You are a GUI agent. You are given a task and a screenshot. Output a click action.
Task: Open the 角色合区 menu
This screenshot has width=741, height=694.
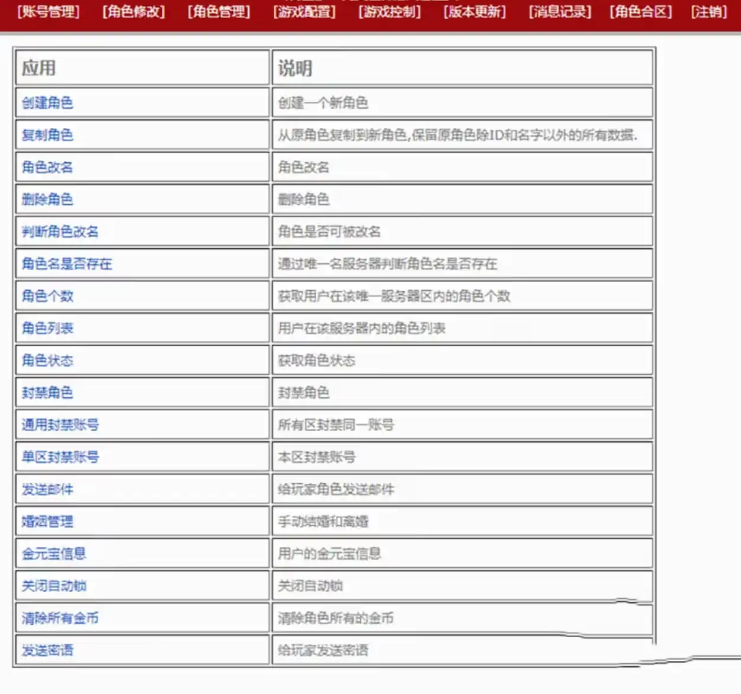point(641,12)
